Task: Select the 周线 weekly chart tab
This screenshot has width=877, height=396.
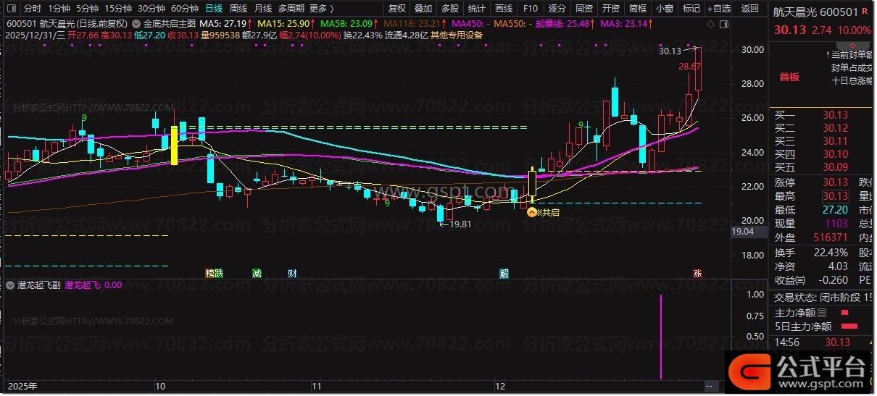Action: pyautogui.click(x=238, y=9)
